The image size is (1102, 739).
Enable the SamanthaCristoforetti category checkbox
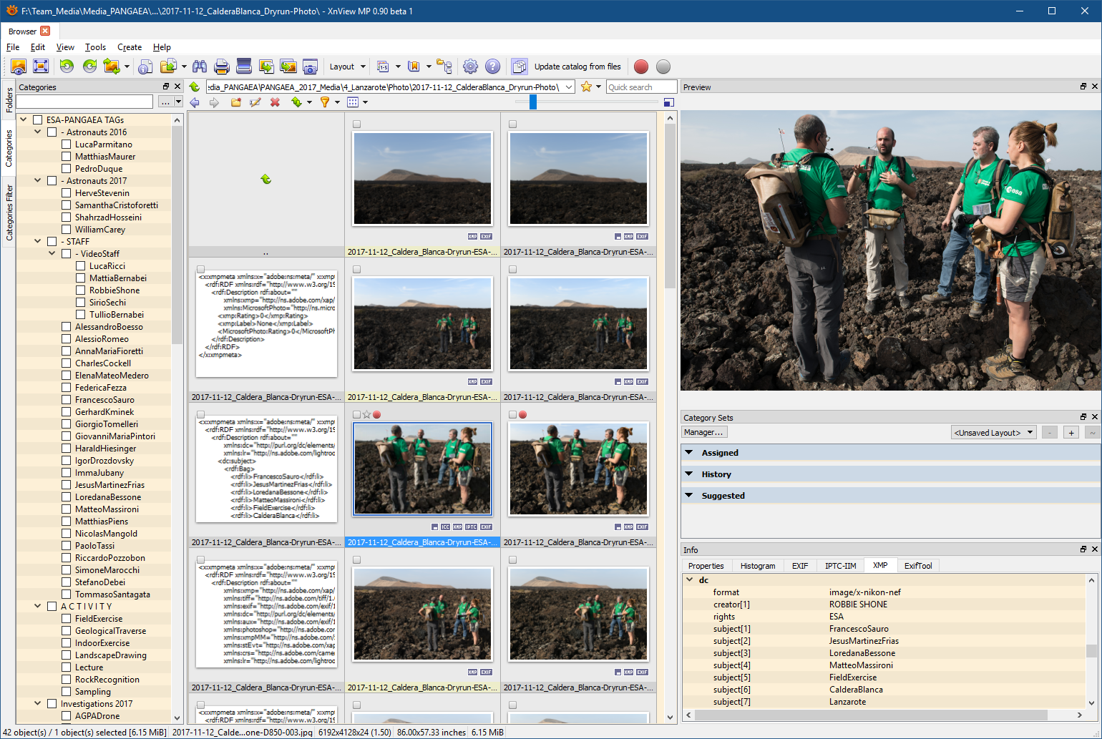click(67, 205)
